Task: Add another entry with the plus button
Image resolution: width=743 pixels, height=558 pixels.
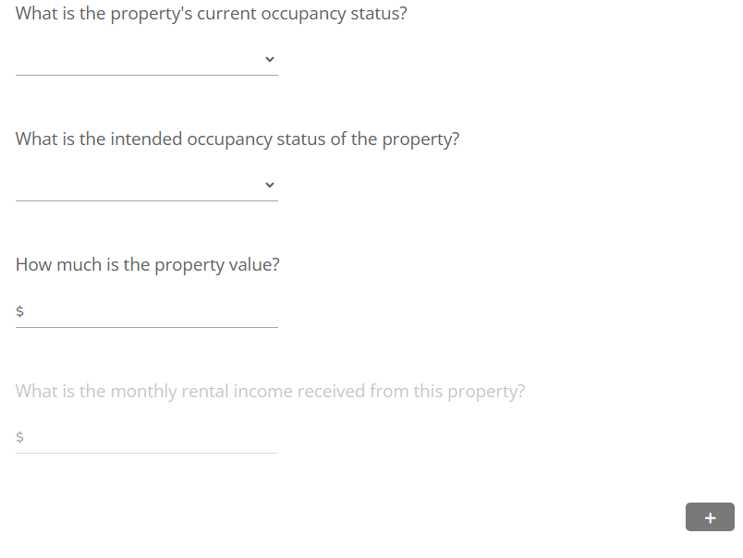Action: pyautogui.click(x=710, y=517)
